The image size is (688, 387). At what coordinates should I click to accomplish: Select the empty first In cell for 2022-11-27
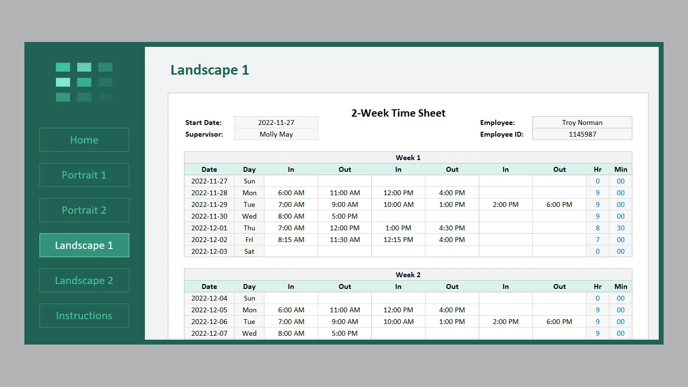tap(291, 181)
